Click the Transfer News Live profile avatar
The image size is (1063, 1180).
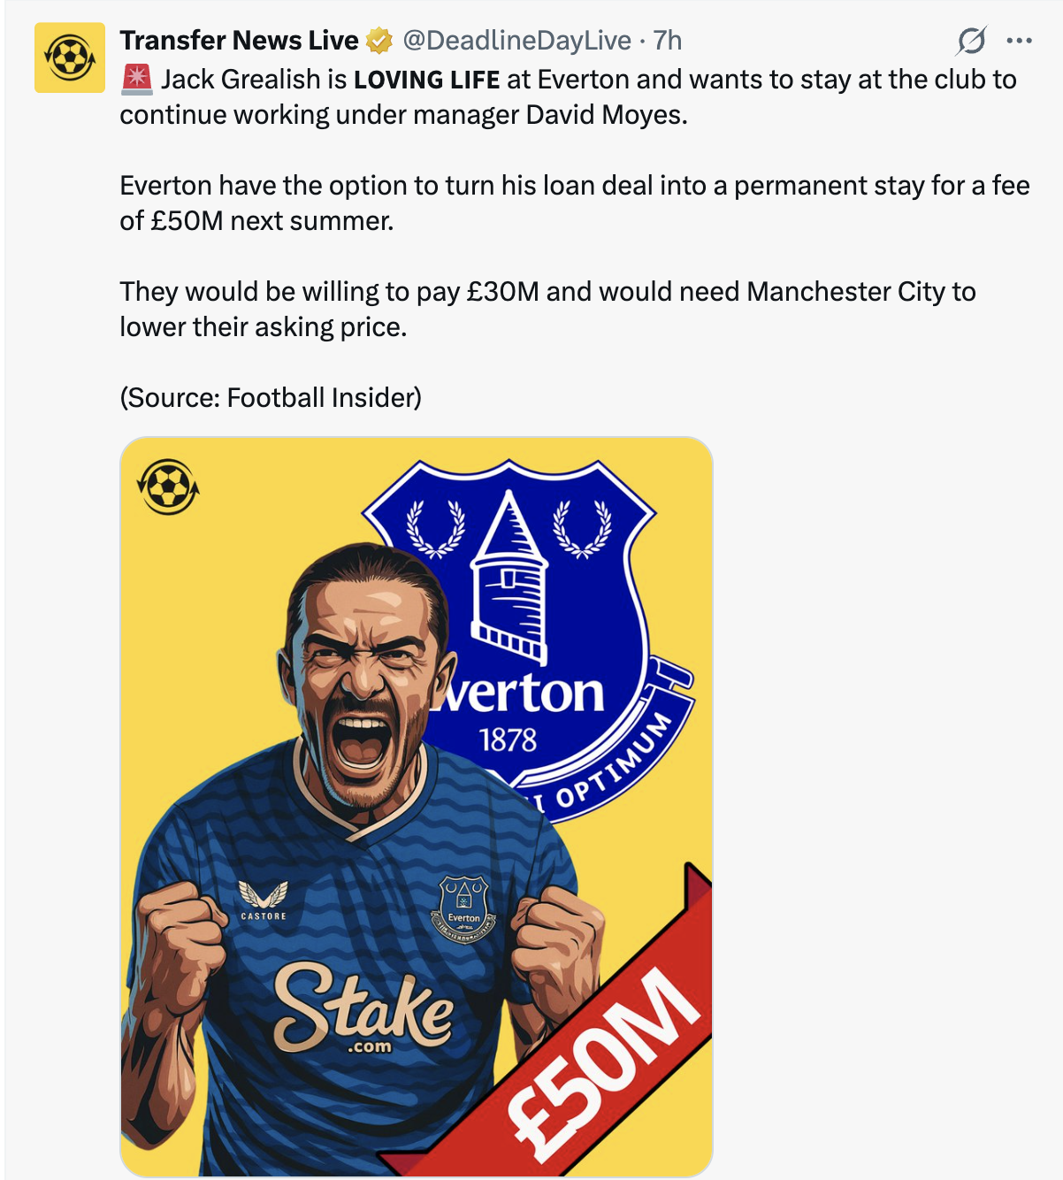(70, 57)
